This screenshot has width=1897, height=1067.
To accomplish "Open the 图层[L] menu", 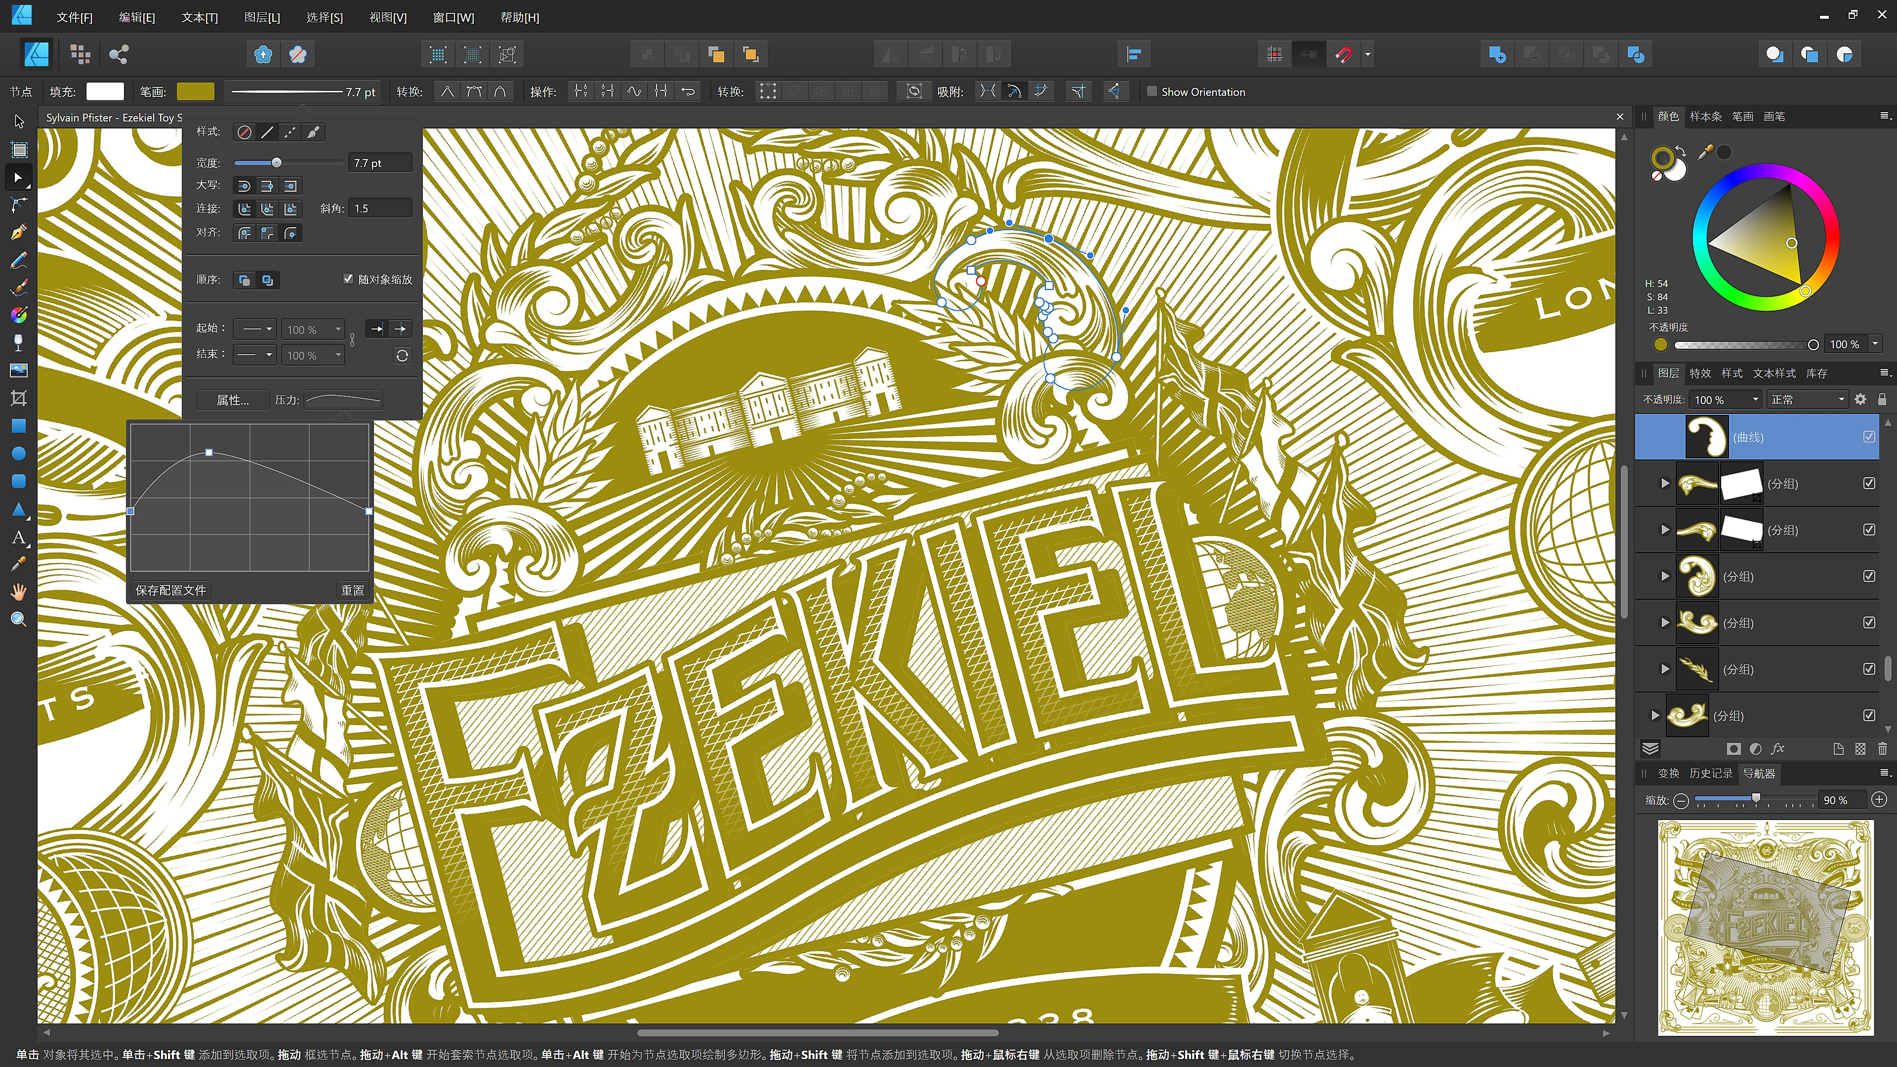I will point(262,17).
